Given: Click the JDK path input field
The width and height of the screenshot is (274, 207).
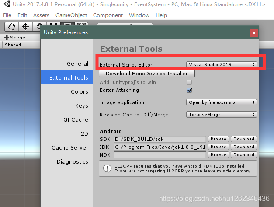Looking at the screenshot, I should point(160,147).
